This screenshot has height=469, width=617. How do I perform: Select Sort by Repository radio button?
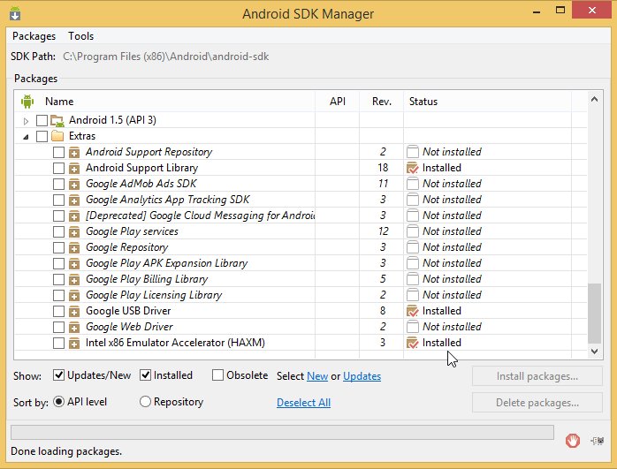(x=145, y=401)
